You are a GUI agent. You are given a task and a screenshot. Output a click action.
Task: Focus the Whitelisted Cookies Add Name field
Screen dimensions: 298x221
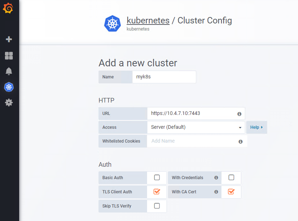pos(197,141)
